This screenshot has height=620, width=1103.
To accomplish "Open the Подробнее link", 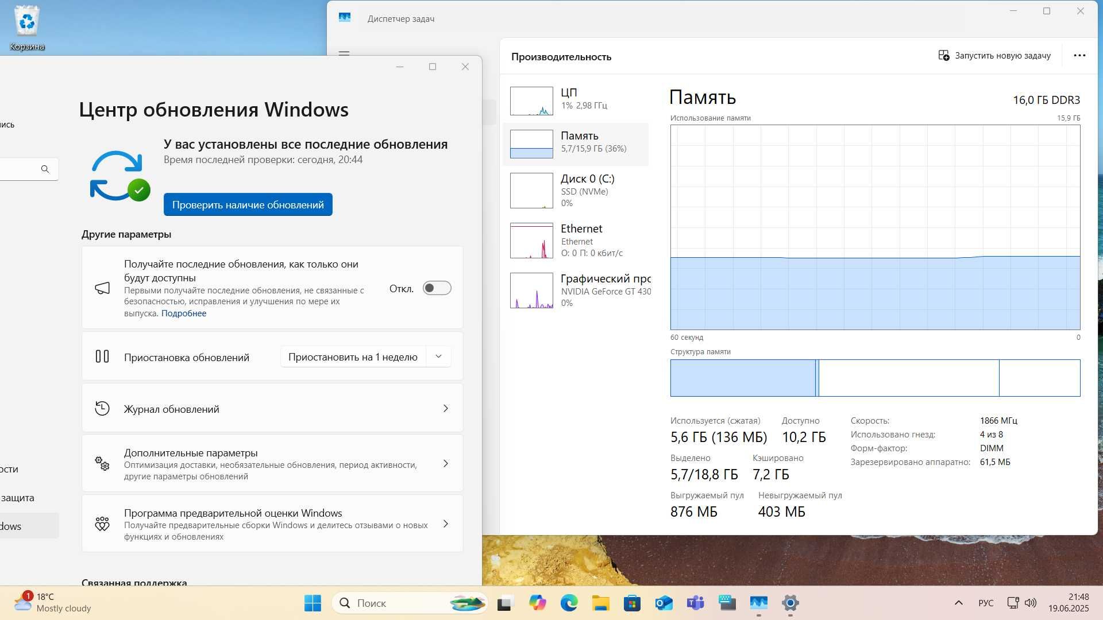I will (x=184, y=313).
